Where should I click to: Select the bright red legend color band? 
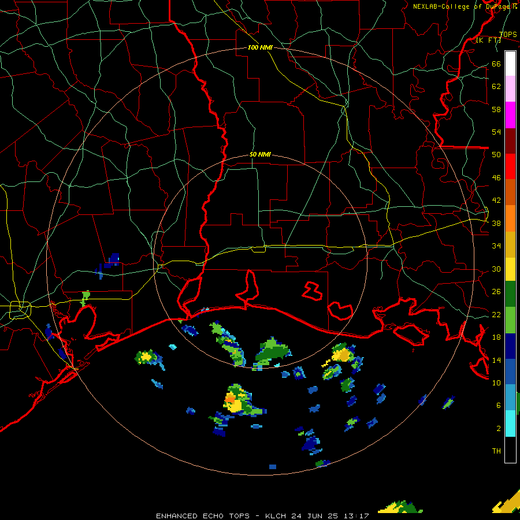coord(510,166)
